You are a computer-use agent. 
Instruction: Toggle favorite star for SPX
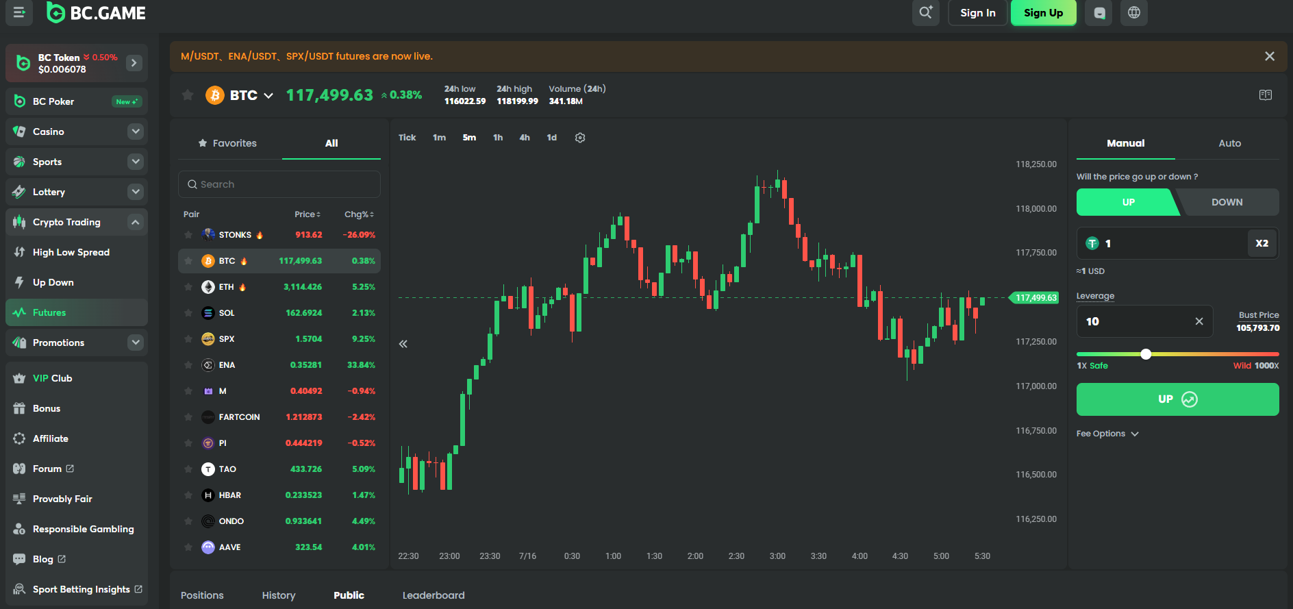tap(188, 339)
